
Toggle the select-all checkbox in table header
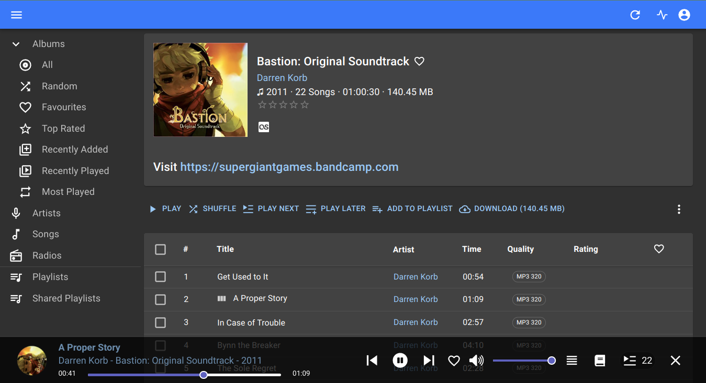tap(161, 249)
